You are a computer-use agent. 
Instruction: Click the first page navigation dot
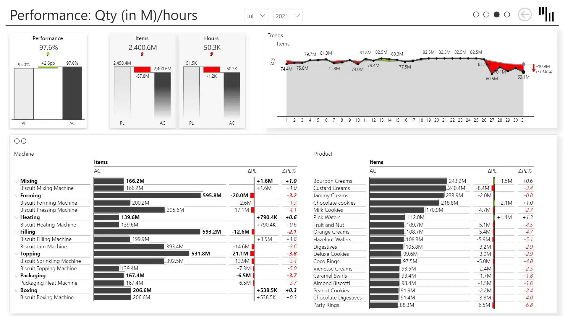[476, 14]
